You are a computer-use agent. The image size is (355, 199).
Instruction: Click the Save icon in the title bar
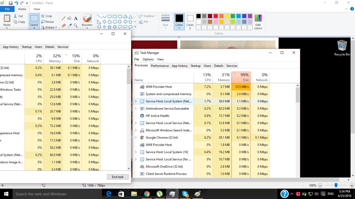click(x=11, y=3)
